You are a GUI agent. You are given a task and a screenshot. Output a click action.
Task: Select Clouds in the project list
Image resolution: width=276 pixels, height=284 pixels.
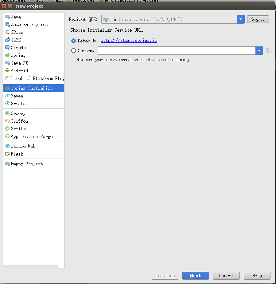click(18, 48)
